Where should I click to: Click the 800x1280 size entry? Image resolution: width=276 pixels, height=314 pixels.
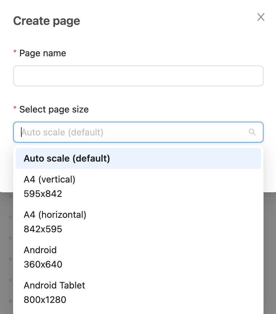45,300
